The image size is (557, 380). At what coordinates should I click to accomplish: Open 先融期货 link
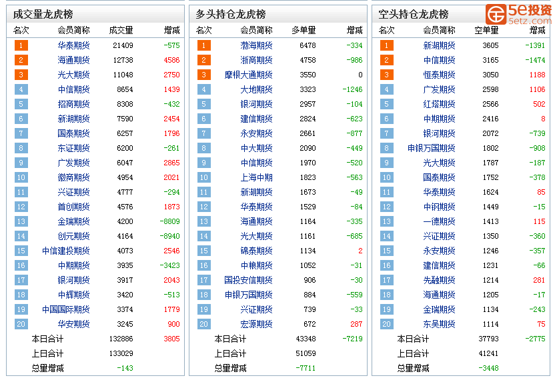click(x=440, y=280)
